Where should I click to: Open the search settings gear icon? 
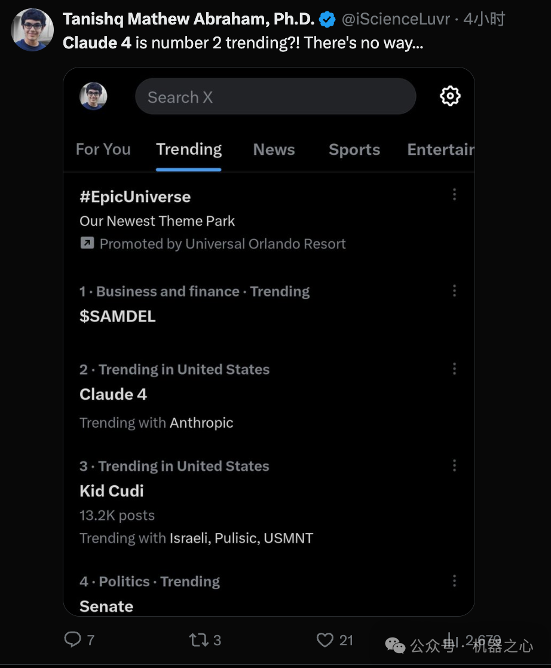450,96
